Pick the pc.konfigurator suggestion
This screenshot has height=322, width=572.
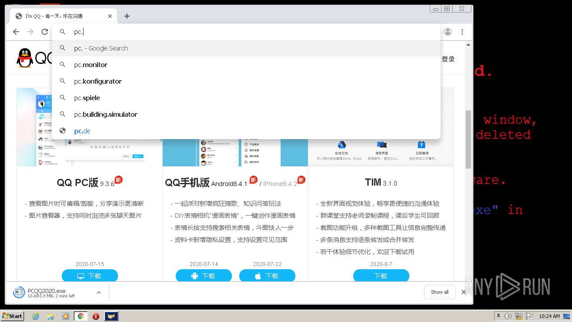pos(246,81)
